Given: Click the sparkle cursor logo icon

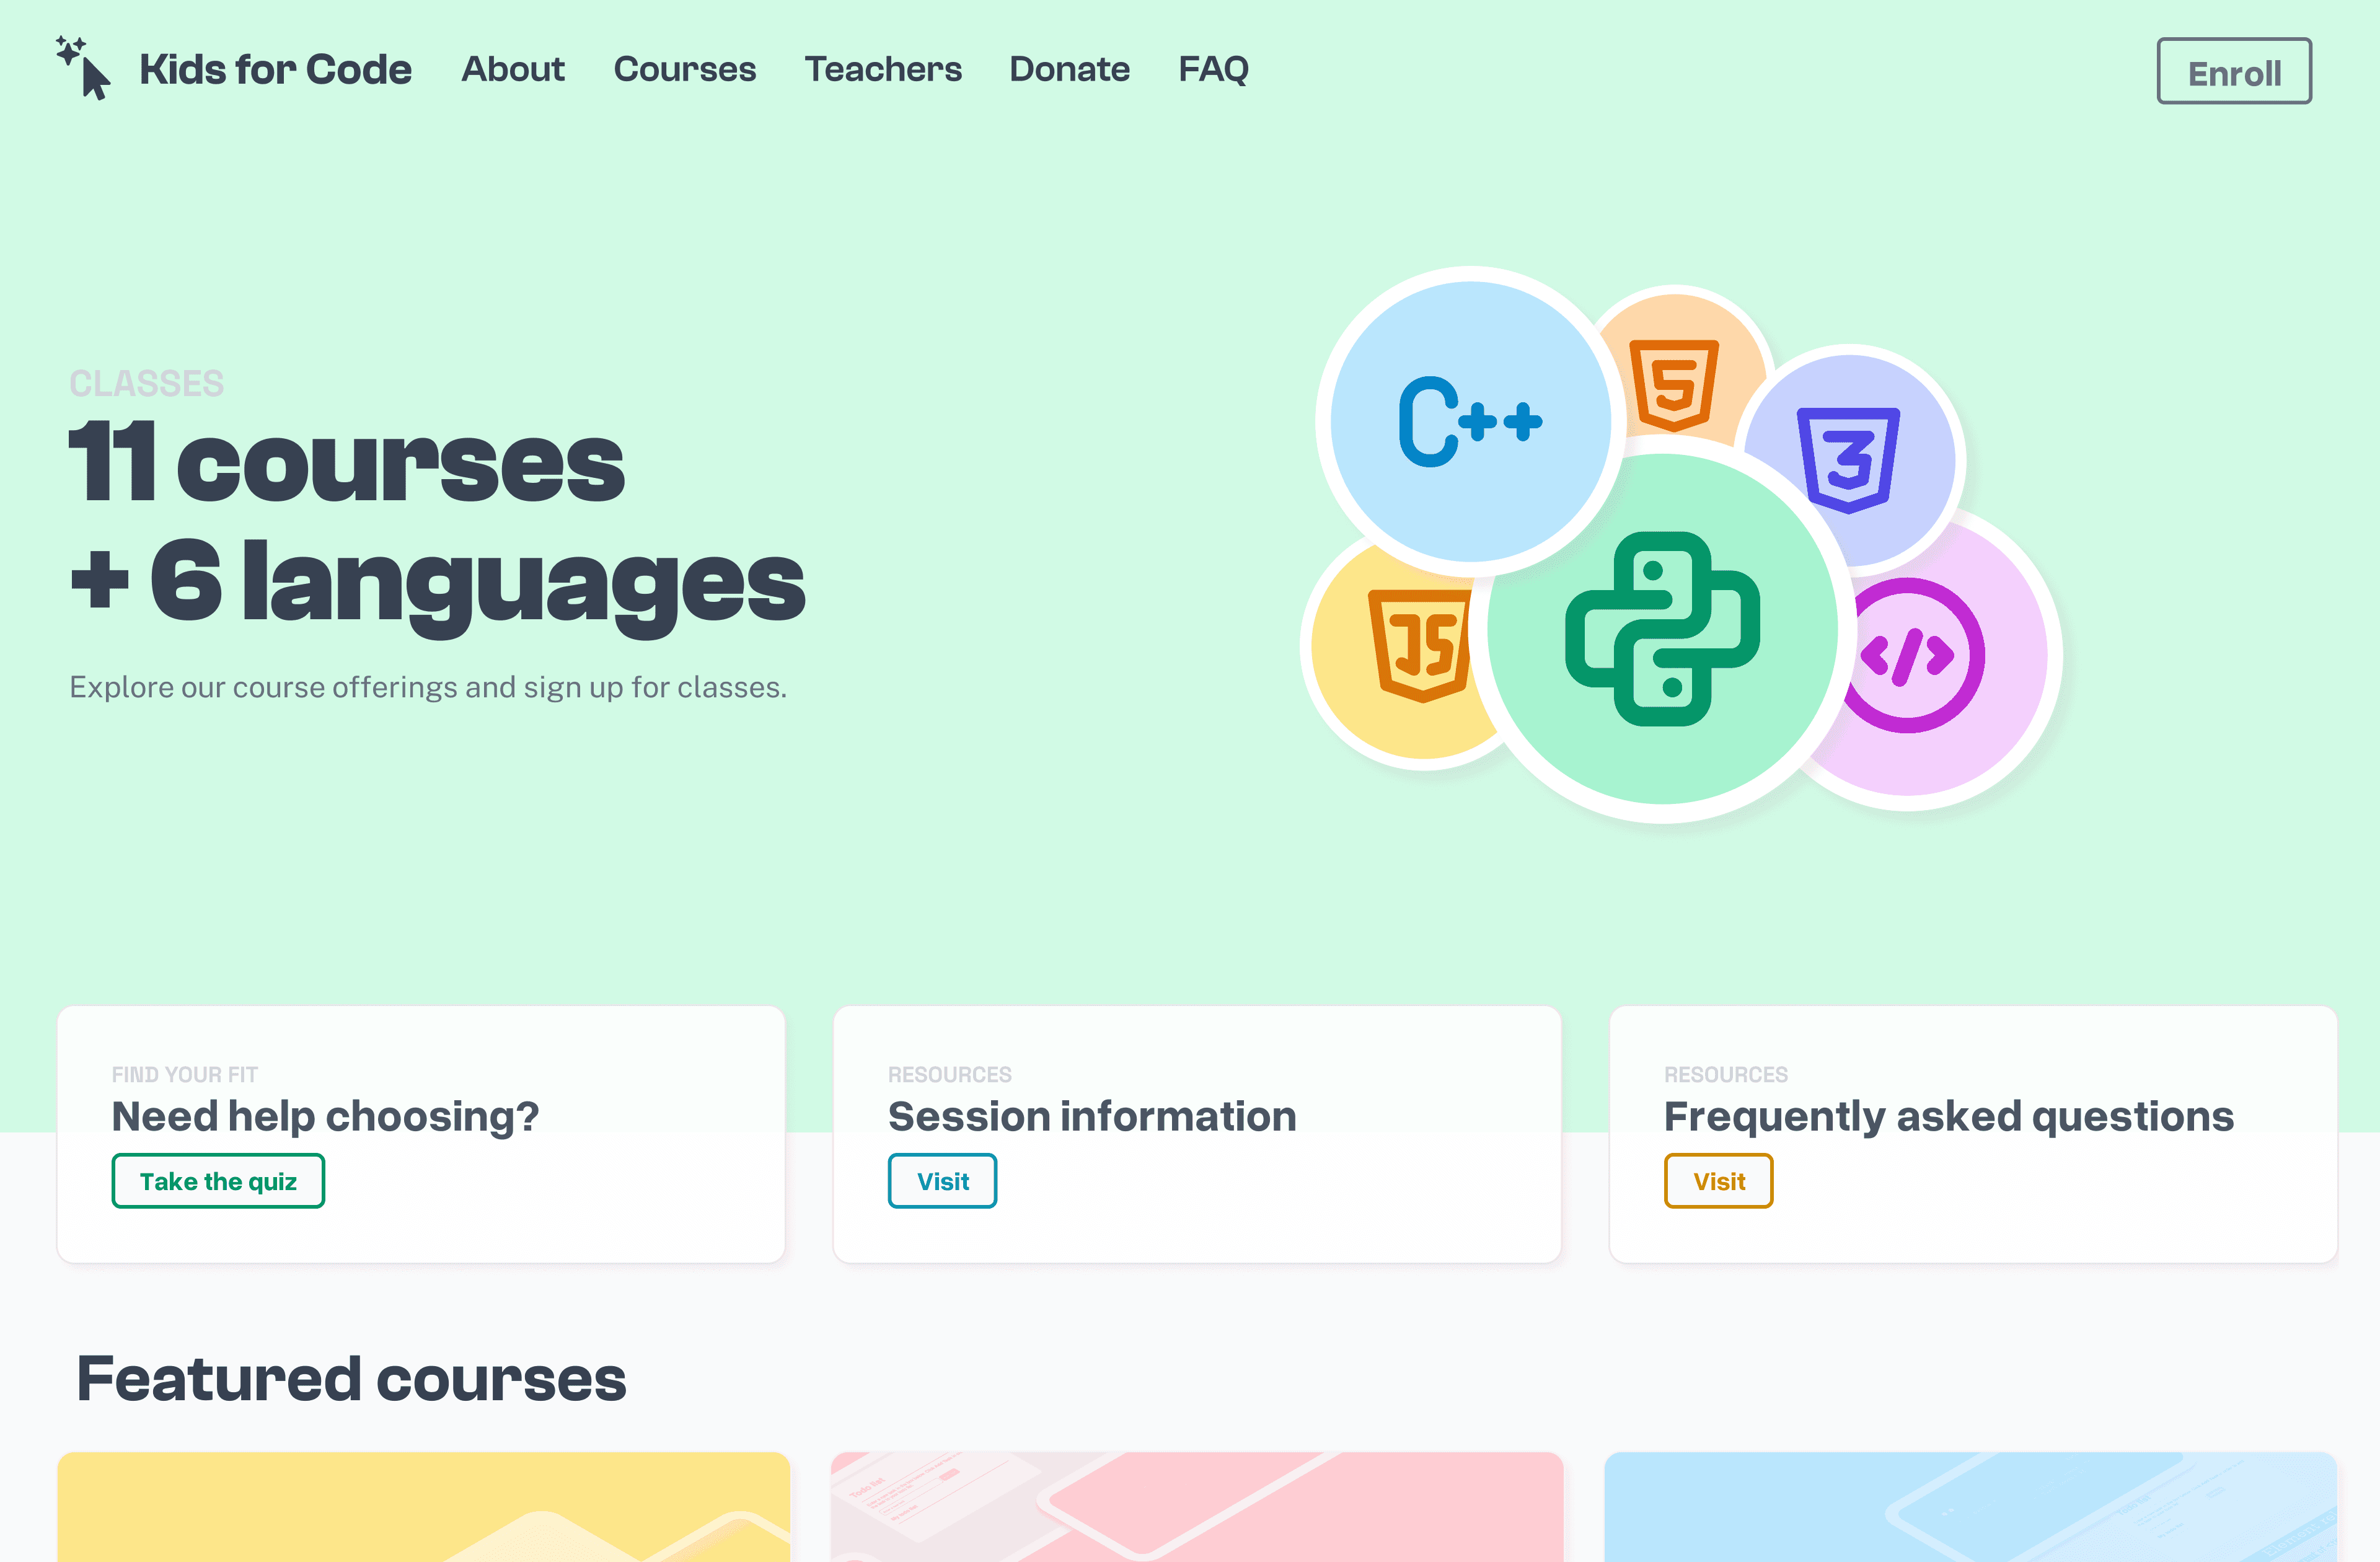Looking at the screenshot, I should [x=83, y=68].
